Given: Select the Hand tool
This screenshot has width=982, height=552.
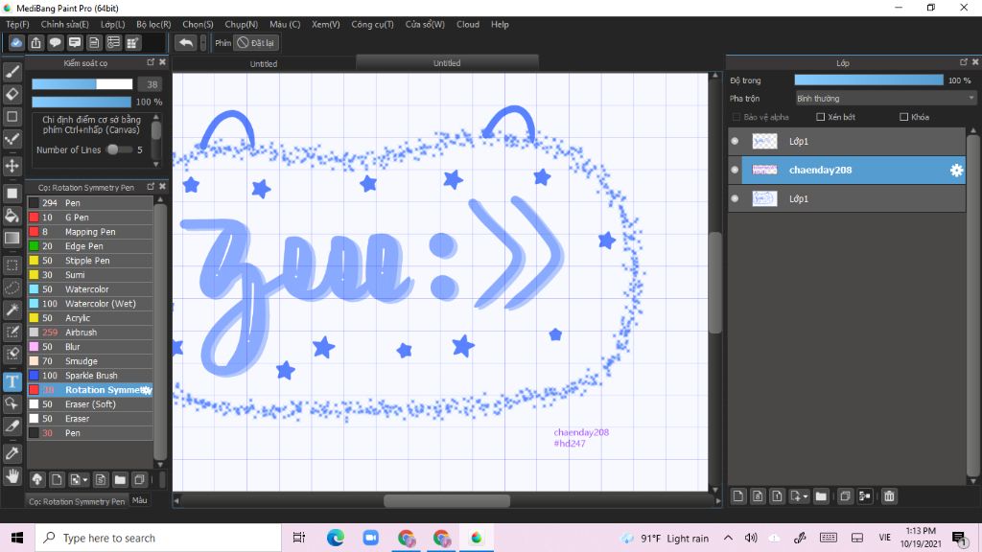Looking at the screenshot, I should (12, 476).
